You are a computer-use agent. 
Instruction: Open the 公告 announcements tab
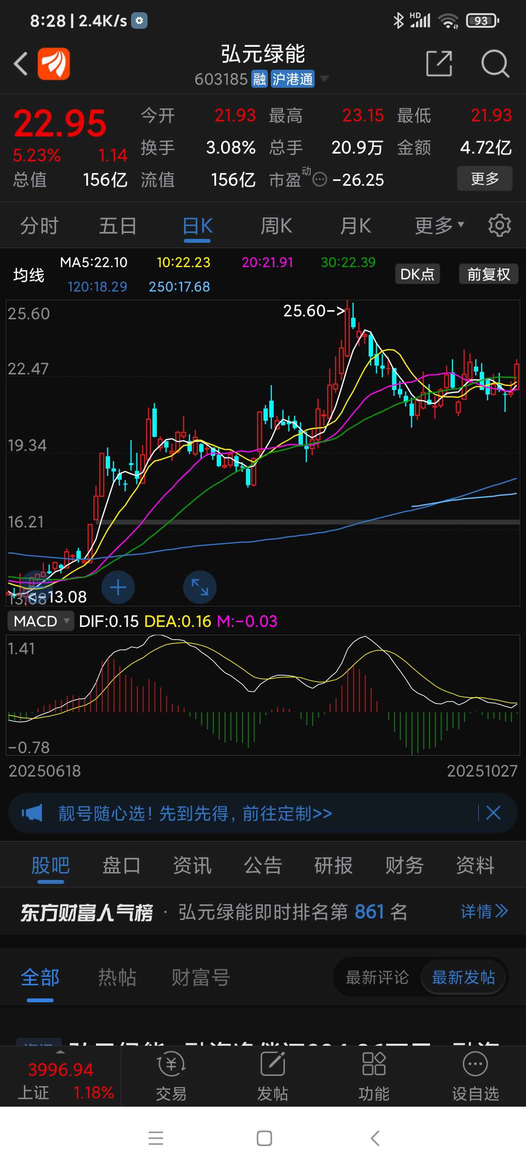point(263,866)
